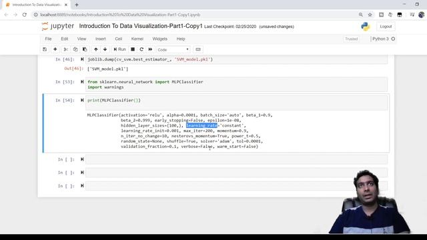Open the File menu
427x240 pixels.
click(48, 39)
